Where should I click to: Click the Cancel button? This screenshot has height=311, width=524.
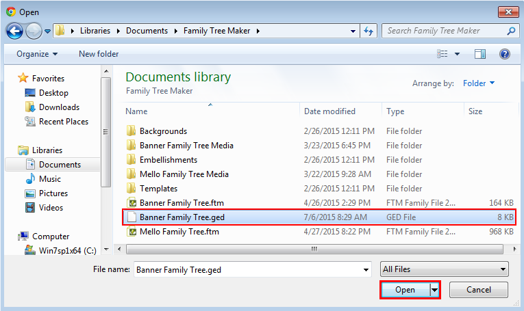click(479, 290)
